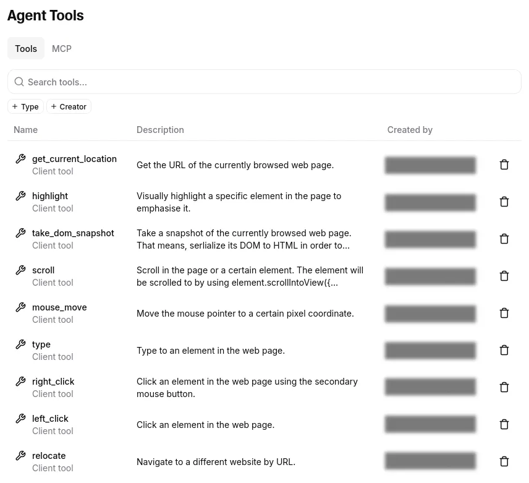Delete the take_dom_snapshot tool
This screenshot has width=529, height=483.
point(504,239)
